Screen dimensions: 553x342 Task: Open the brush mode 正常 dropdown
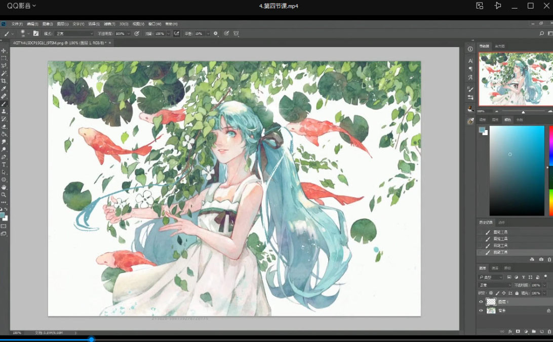(74, 33)
